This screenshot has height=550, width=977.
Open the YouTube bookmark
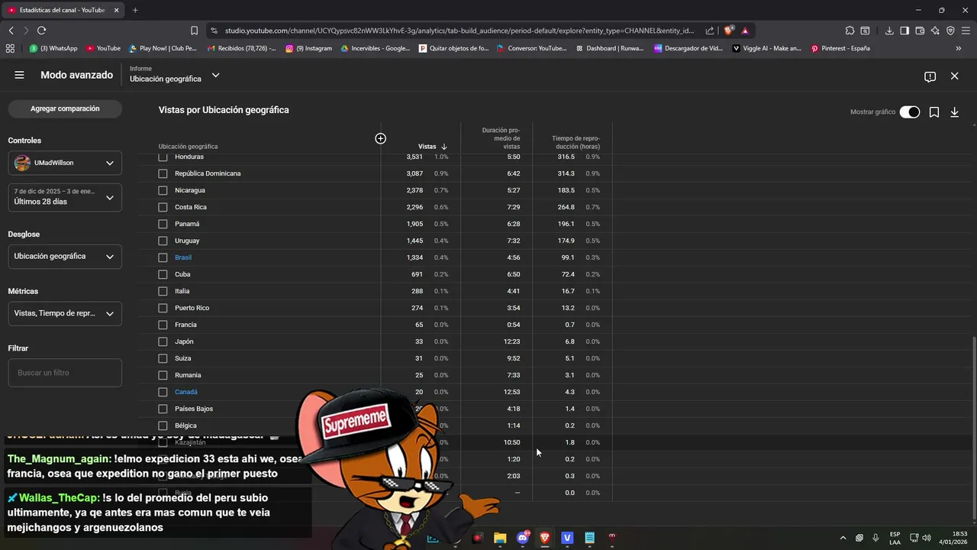click(x=103, y=48)
